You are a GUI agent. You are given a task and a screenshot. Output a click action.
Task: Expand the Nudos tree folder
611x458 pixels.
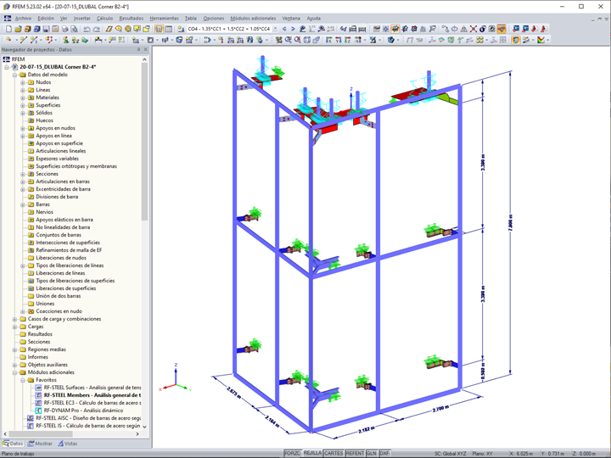[x=23, y=82]
